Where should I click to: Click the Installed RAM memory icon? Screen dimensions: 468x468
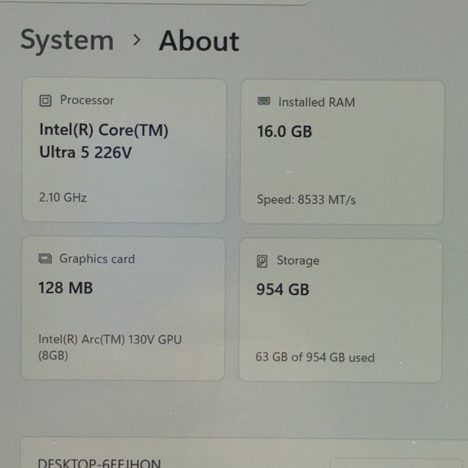(264, 101)
